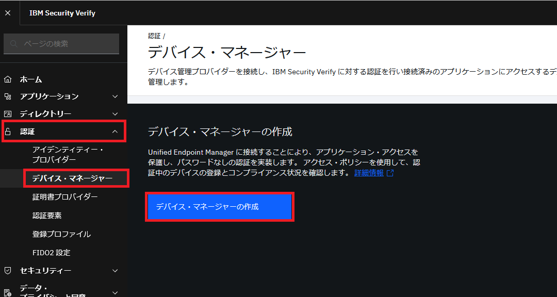
Task: Expand the アプリケーション chevron
Action: pyautogui.click(x=114, y=96)
